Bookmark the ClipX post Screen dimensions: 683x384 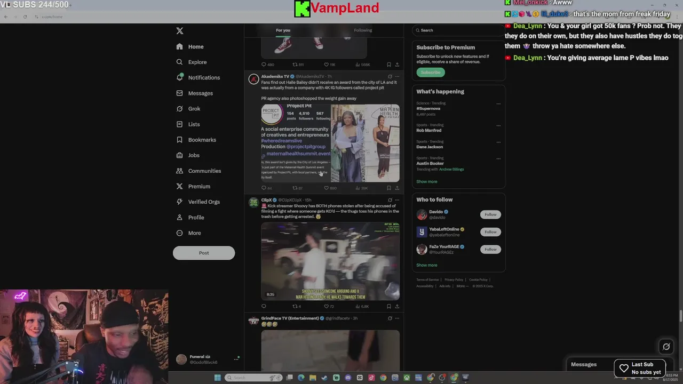click(388, 306)
